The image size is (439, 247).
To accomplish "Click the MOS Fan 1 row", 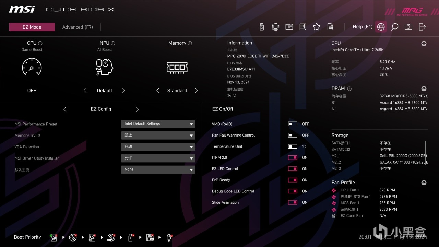I will click(x=364, y=203).
